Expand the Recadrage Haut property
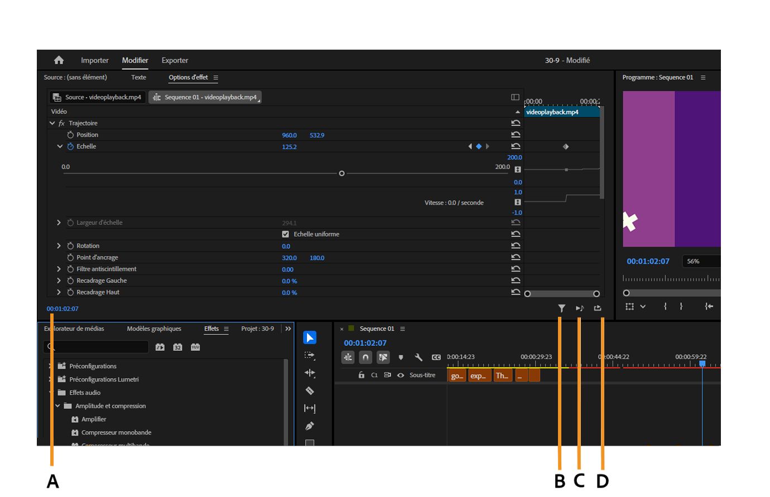 [59, 292]
